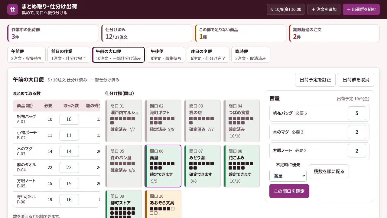Select 間口 08 花ごよみ card

242,166
